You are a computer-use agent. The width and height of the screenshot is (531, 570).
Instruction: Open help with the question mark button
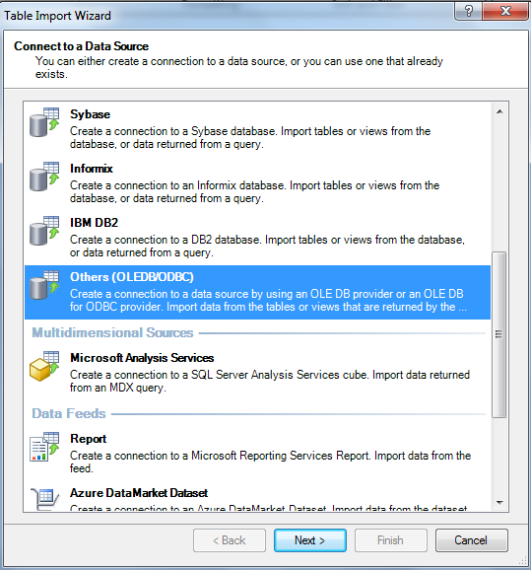469,11
